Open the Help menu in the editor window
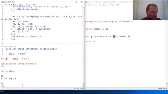The width and height of the screenshot is (168, 94). point(118,5)
